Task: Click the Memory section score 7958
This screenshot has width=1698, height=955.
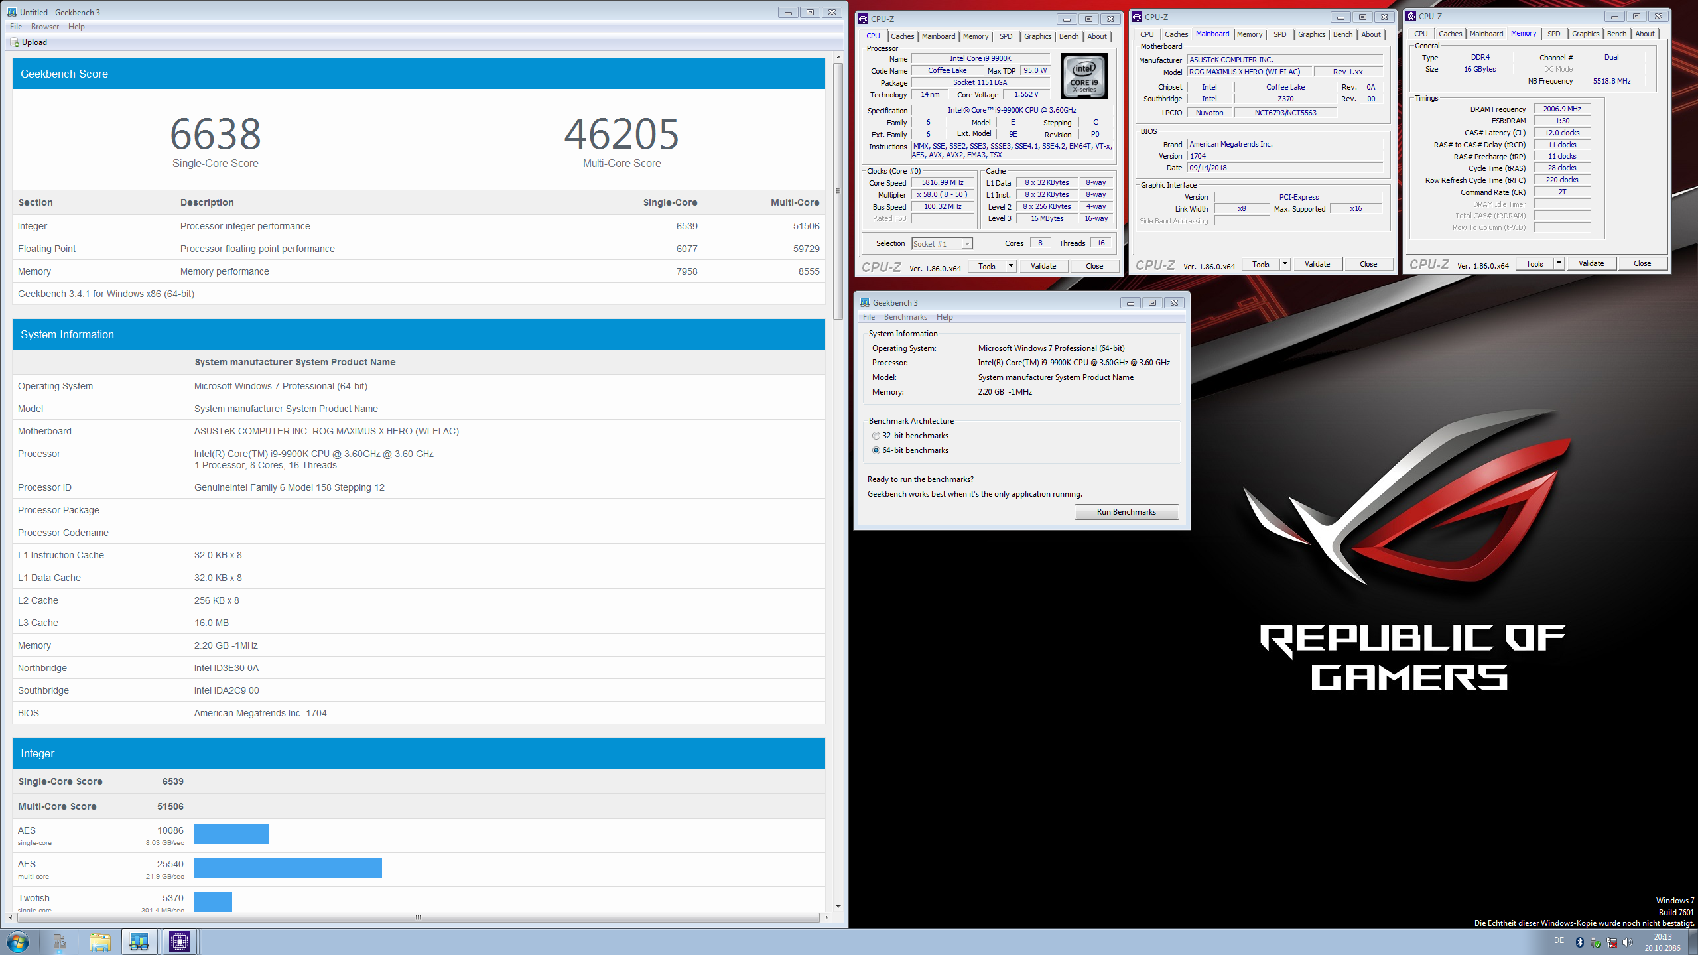Action: 686,271
